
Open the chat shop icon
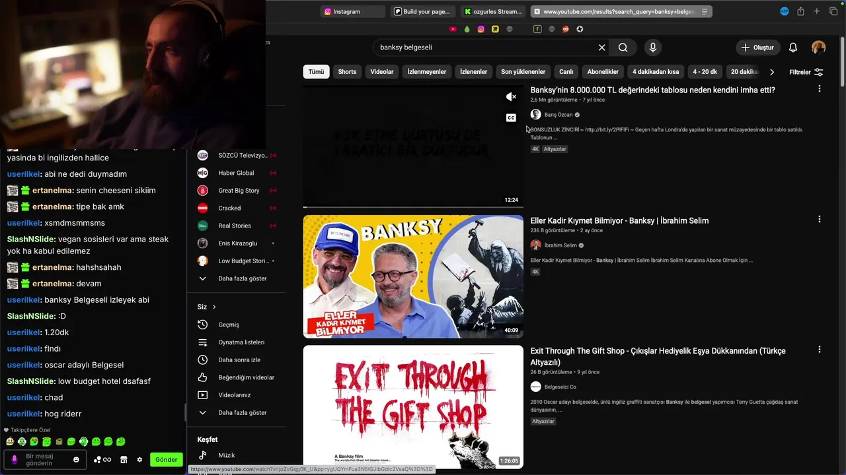(123, 460)
